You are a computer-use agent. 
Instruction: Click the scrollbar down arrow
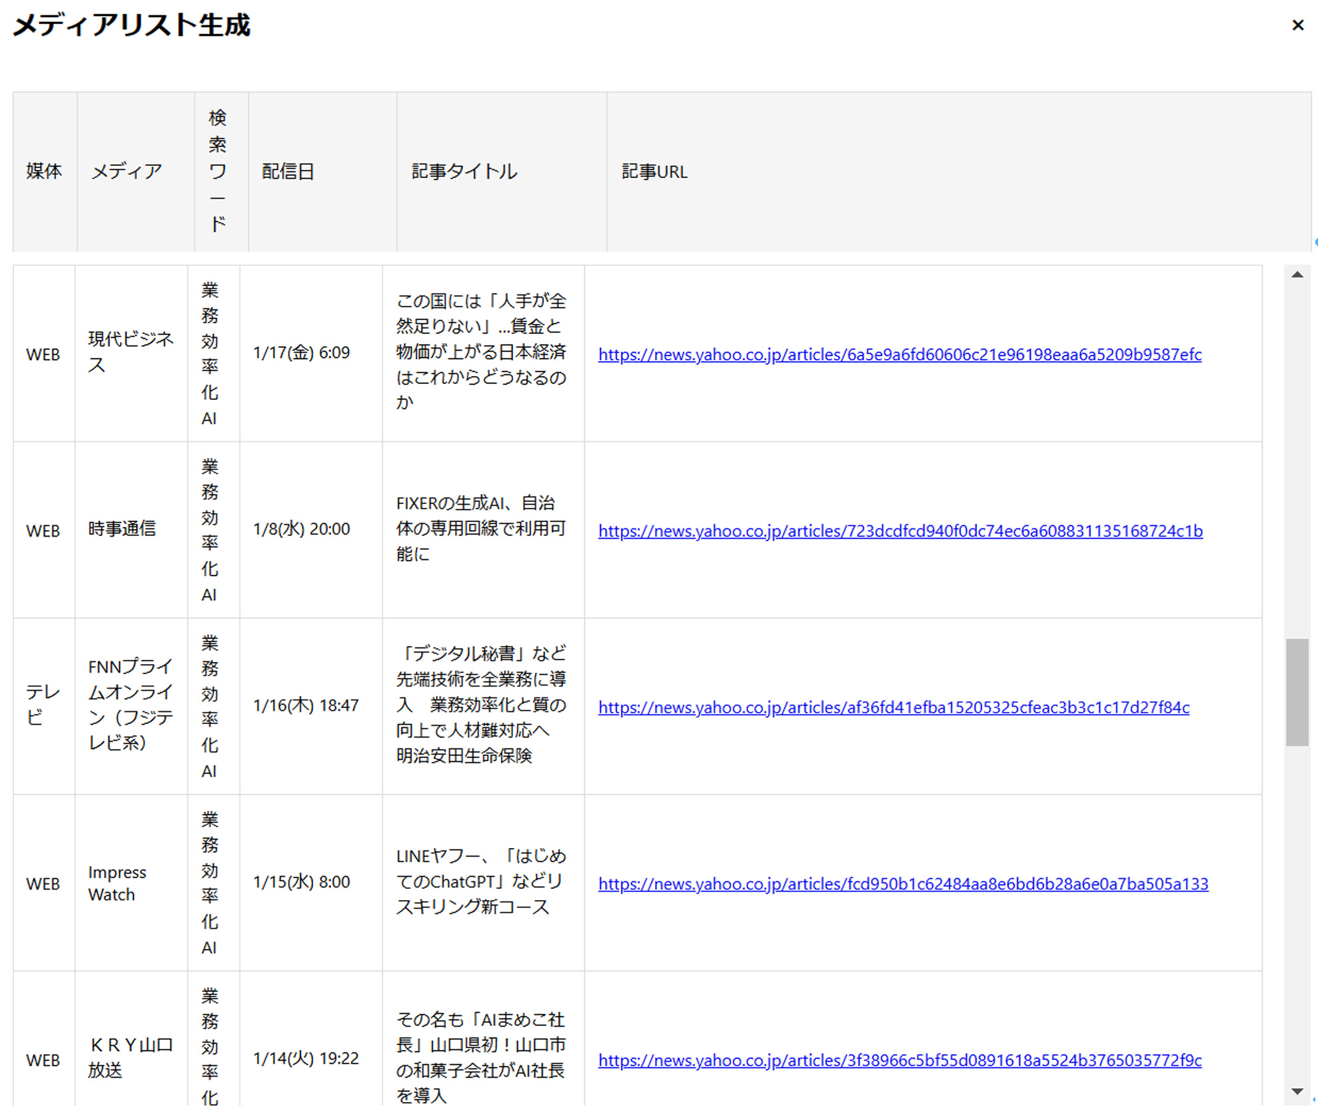[1297, 1091]
